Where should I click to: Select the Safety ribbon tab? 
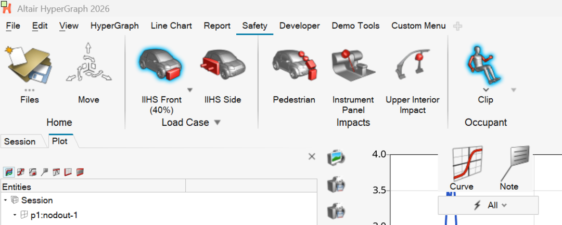pos(254,26)
